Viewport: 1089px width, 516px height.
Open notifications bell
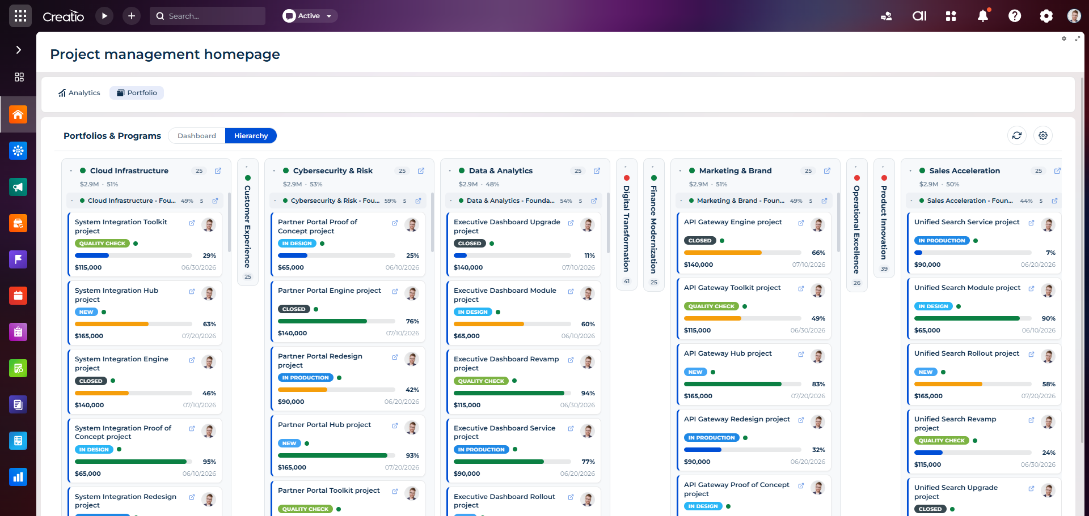point(983,16)
